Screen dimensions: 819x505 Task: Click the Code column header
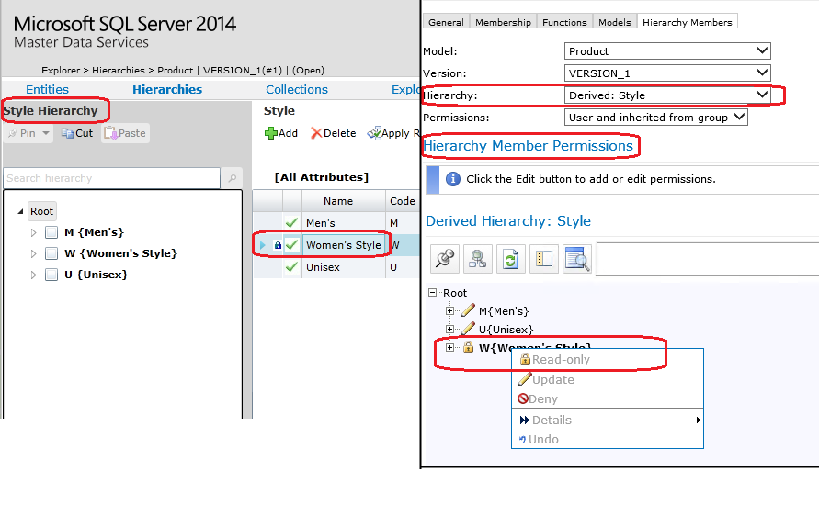(x=403, y=201)
